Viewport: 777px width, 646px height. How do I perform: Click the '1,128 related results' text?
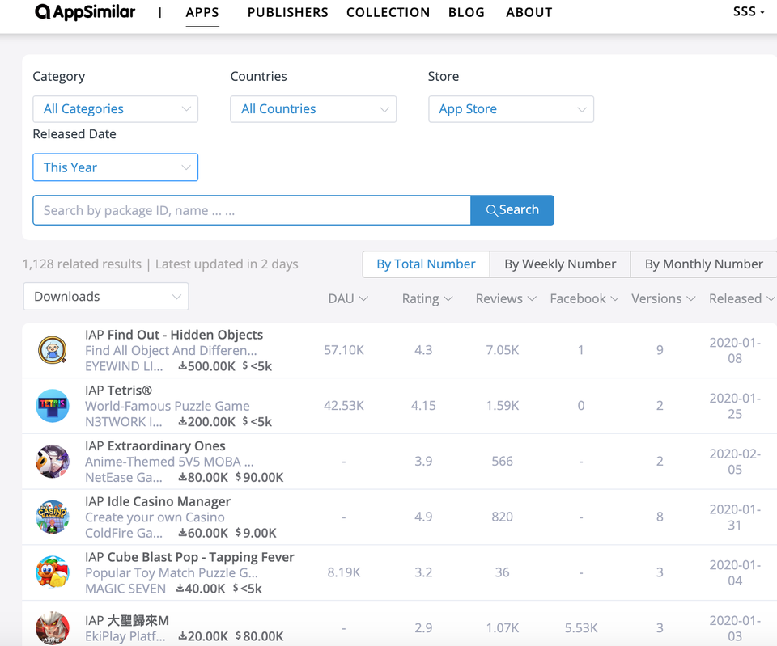tap(83, 264)
